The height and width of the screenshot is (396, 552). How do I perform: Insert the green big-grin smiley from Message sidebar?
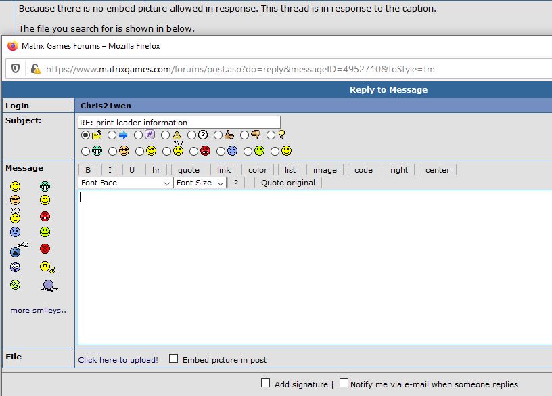point(45,186)
